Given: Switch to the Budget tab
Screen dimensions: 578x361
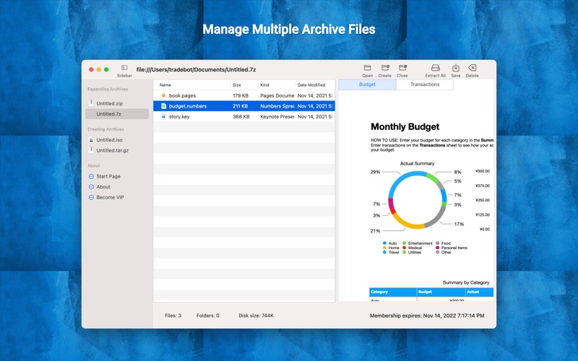Looking at the screenshot, I should click(x=367, y=84).
